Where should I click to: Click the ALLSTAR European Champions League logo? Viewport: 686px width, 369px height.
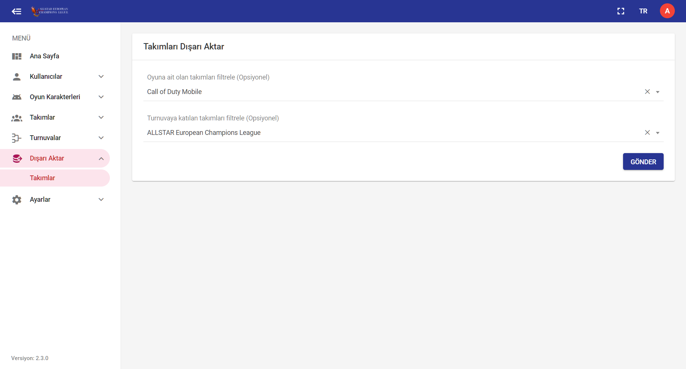tap(50, 11)
